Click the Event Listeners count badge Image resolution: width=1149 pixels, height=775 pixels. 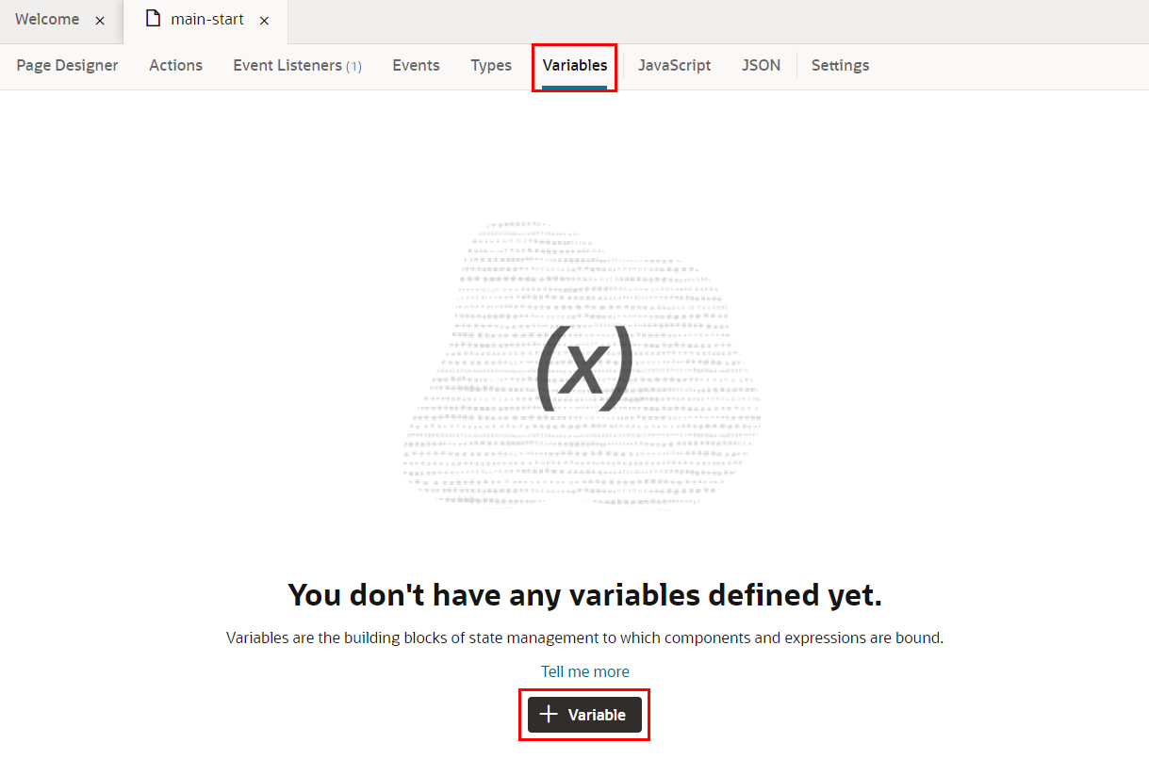tap(353, 66)
